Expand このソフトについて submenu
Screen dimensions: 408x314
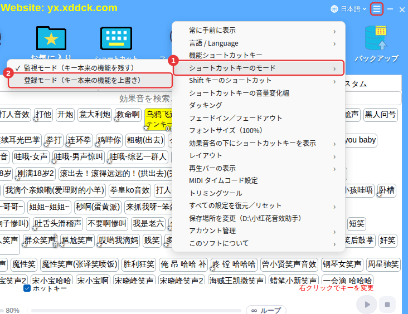(259, 243)
